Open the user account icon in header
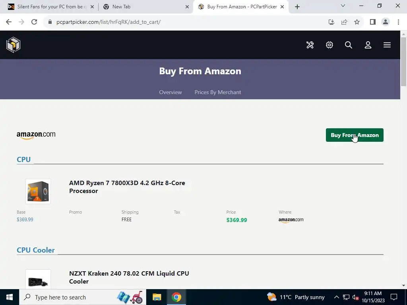Image resolution: width=407 pixels, height=305 pixels. pos(368,45)
